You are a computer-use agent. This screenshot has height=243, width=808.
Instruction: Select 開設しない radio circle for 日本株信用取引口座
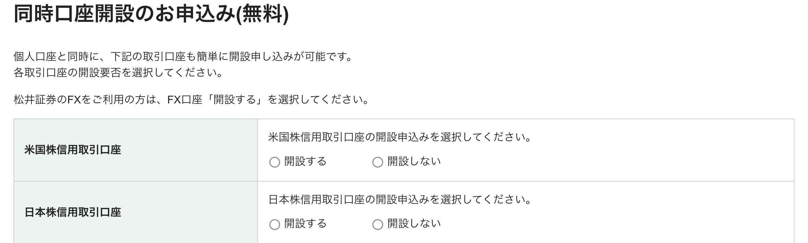click(377, 224)
